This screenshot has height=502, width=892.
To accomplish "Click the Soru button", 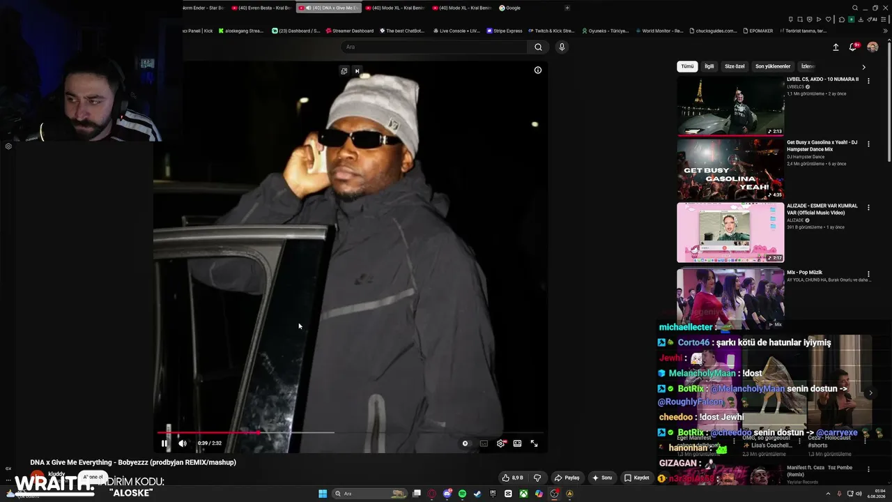I will click(602, 478).
